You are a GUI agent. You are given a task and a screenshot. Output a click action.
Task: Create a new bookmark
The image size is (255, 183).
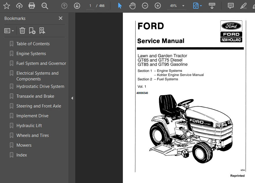[32, 31]
